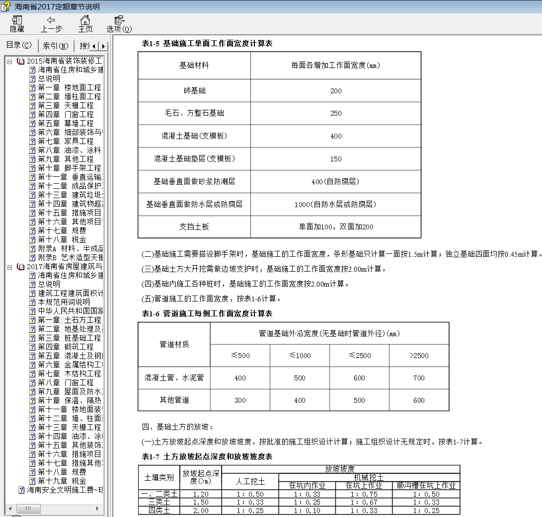Image resolution: width=542 pixels, height=517 pixels.
Task: Open 第十九章 税金 topic
Action: (62, 481)
